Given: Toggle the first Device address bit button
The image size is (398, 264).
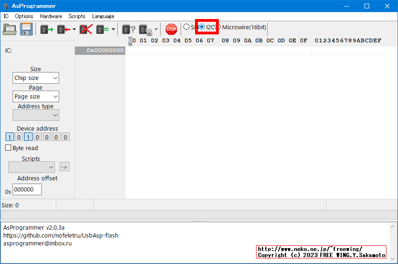Looking at the screenshot, I should [x=10, y=137].
